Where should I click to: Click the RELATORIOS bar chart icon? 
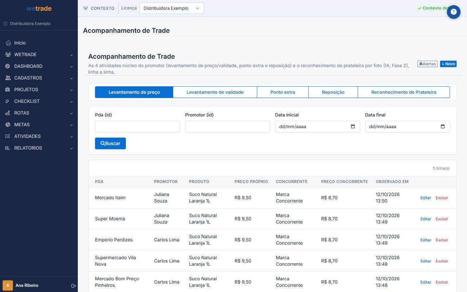(x=8, y=148)
